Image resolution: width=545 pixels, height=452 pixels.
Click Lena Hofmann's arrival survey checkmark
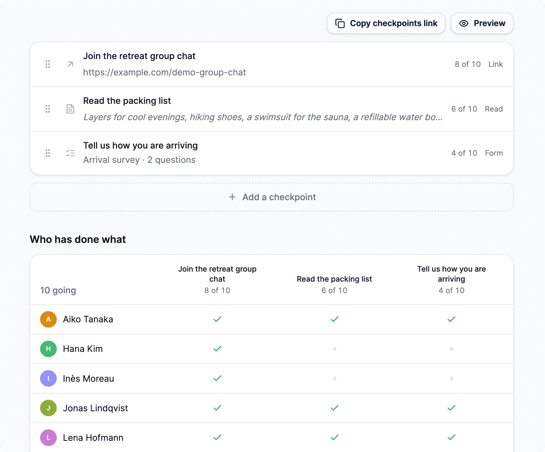click(451, 437)
